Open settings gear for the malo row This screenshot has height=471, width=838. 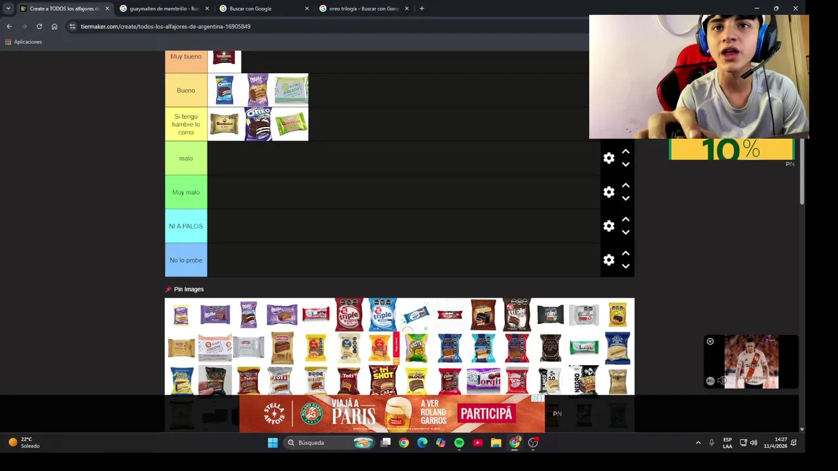pos(609,158)
